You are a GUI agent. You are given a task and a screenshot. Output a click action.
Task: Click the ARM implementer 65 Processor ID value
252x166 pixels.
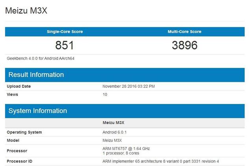coord(160,161)
